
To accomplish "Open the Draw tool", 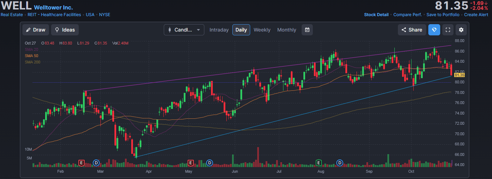I will (x=36, y=30).
